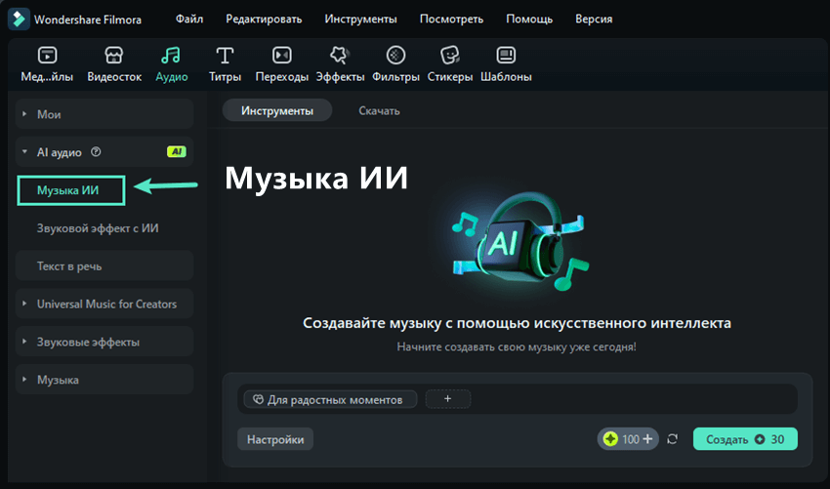Select Музыка ИИ in sidebar
The image size is (830, 489).
point(71,190)
